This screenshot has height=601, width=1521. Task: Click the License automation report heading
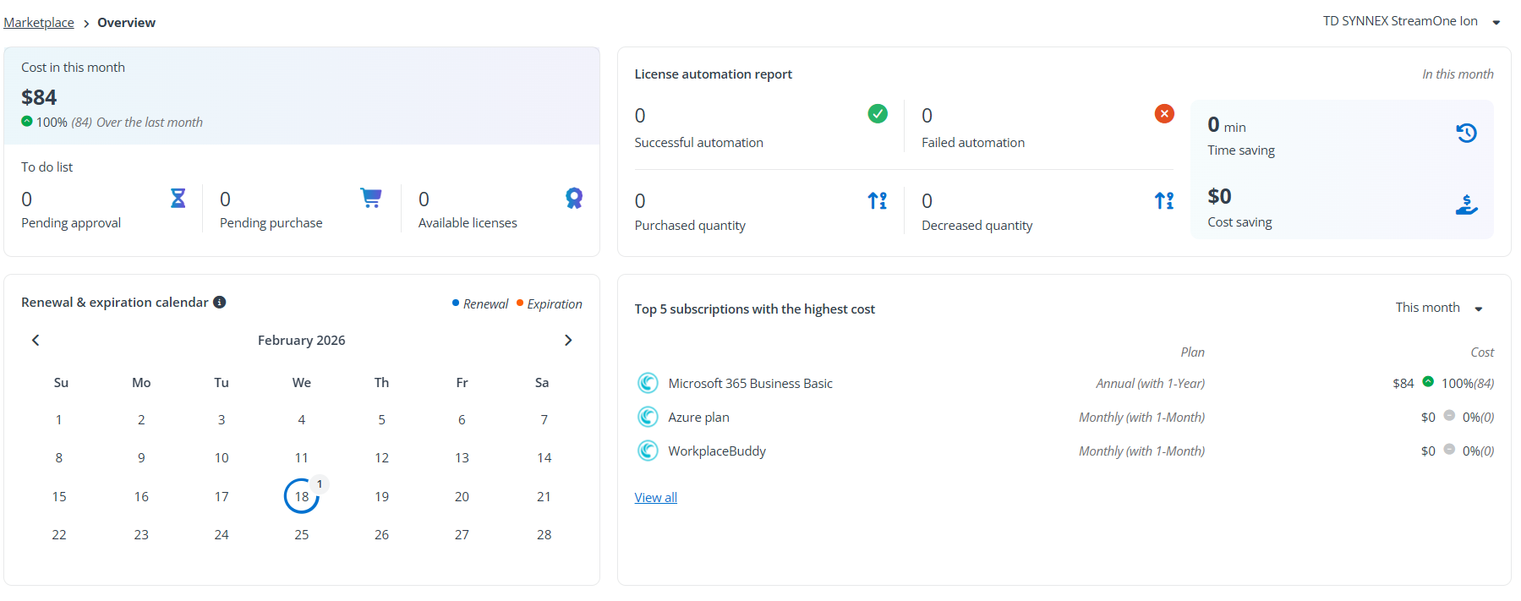tap(713, 74)
